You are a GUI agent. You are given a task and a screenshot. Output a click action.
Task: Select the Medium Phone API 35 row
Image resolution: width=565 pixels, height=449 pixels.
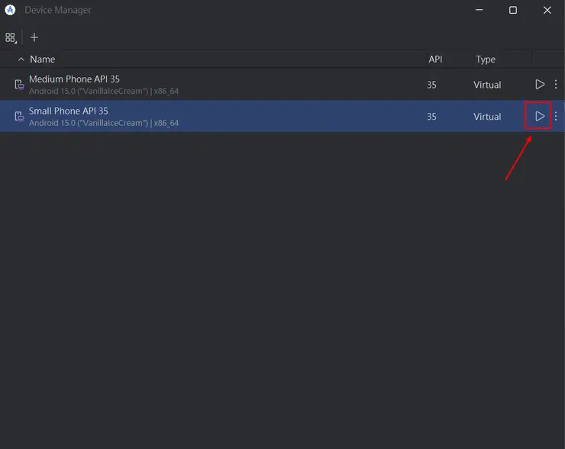229,85
